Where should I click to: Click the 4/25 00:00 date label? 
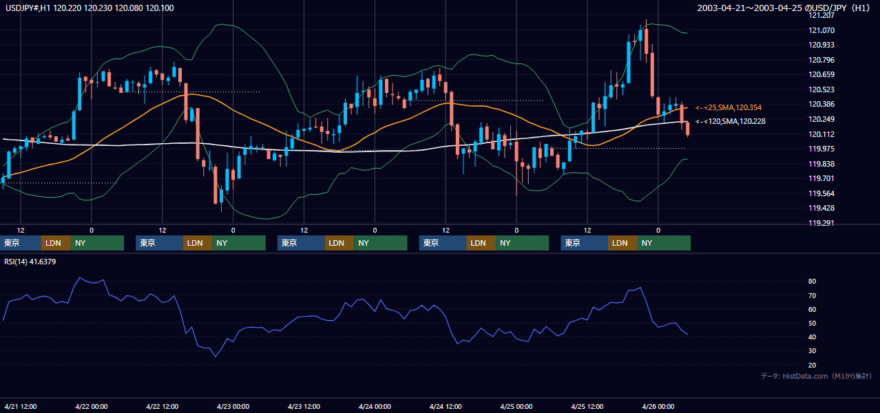click(516, 406)
